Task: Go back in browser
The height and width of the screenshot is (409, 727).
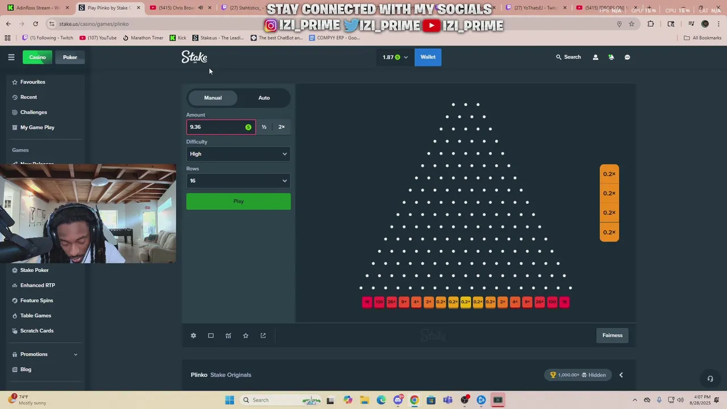Action: tap(8, 24)
